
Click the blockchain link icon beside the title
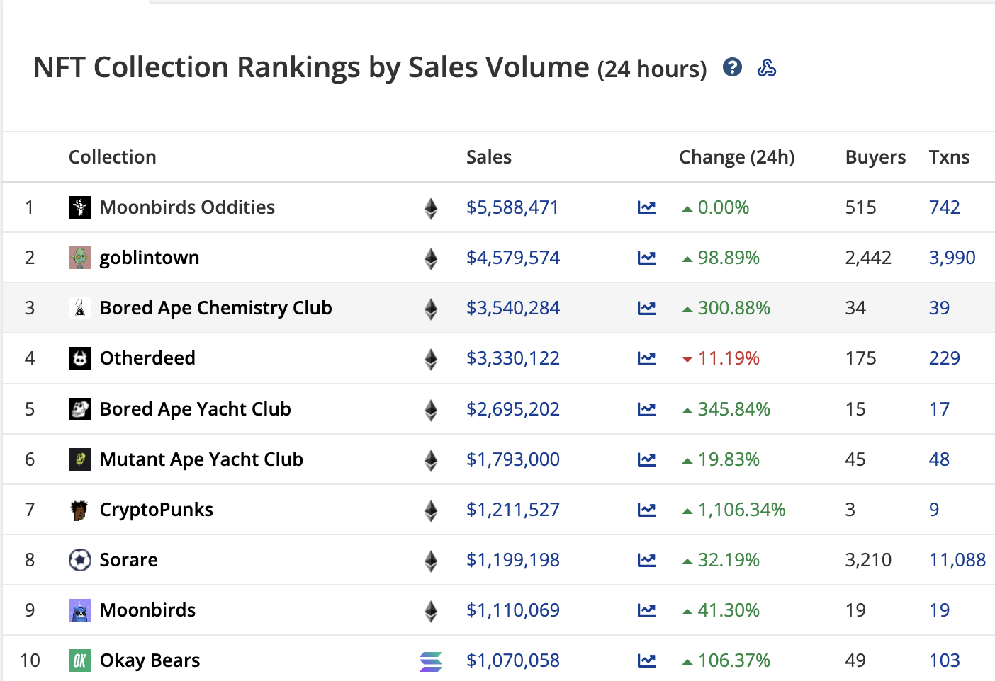767,68
